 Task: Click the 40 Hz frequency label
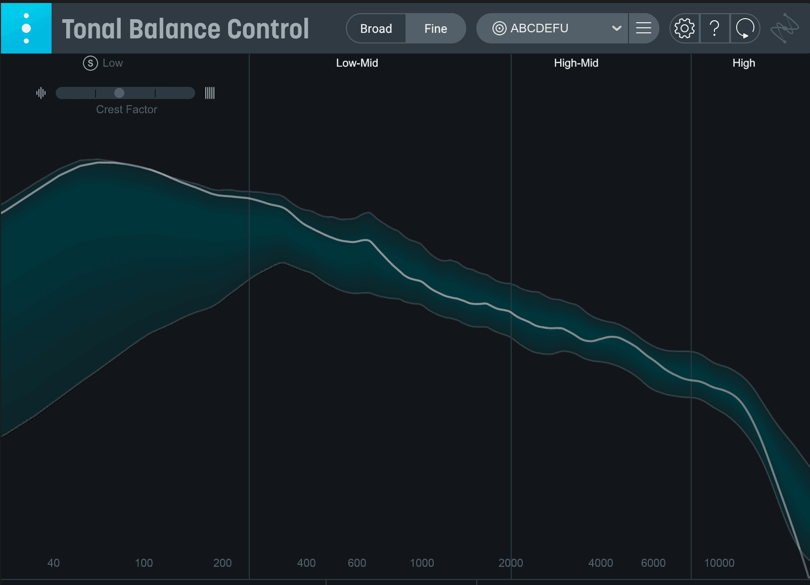(x=54, y=563)
